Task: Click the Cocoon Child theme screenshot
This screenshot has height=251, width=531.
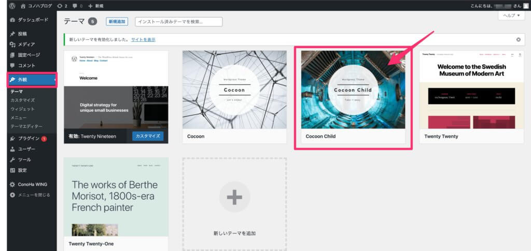Action: click(353, 90)
